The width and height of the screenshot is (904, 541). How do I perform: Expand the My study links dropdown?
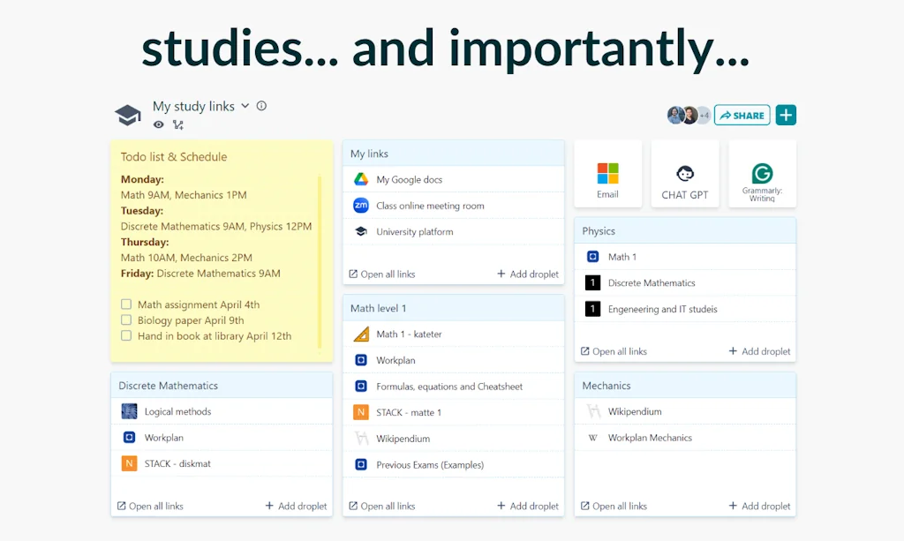point(245,106)
